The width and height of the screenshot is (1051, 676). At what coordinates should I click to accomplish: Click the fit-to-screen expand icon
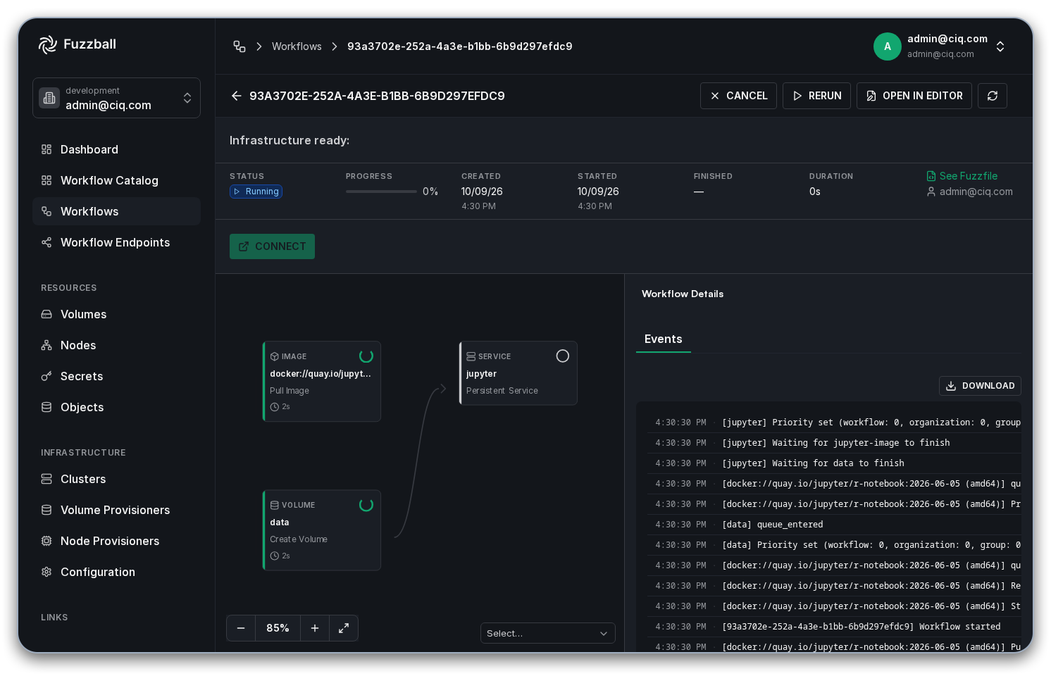(x=344, y=628)
